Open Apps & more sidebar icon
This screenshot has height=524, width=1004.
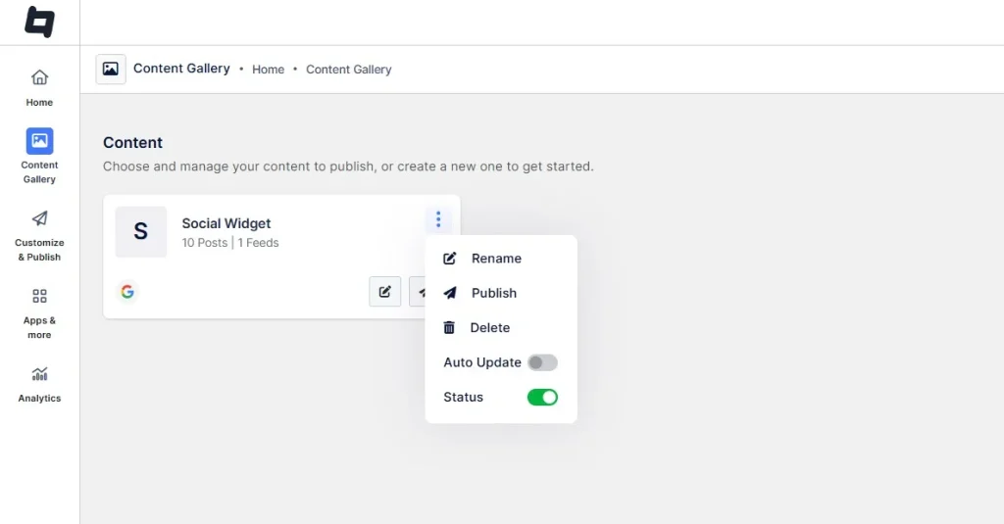click(x=39, y=296)
